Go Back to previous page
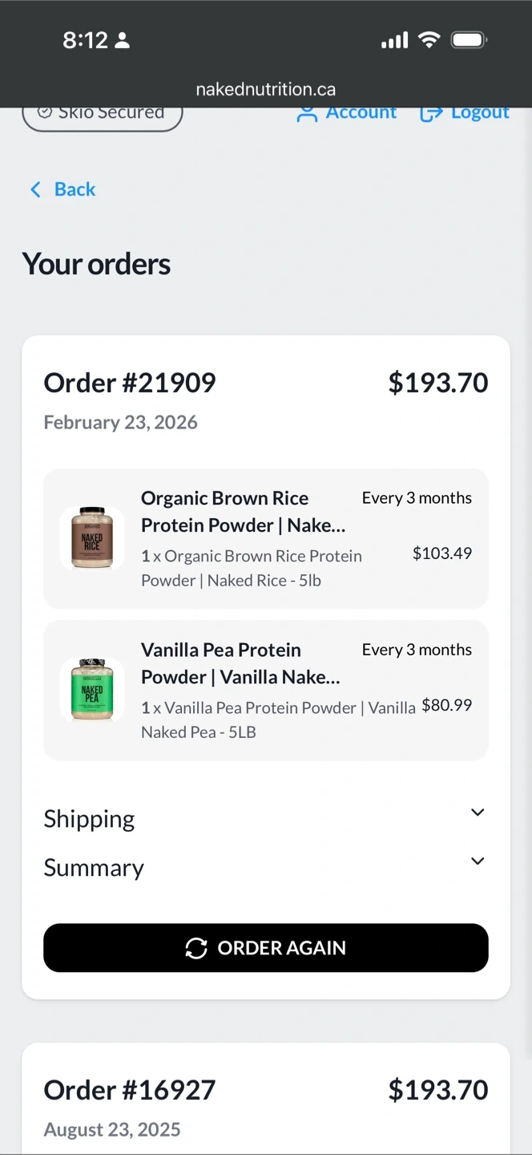 [75, 189]
